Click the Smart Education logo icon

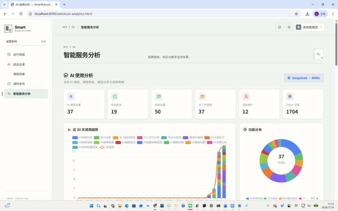pyautogui.click(x=8, y=28)
